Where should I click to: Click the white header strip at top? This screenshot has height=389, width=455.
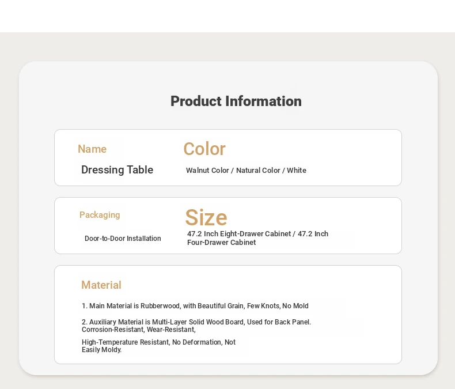click(x=227, y=16)
